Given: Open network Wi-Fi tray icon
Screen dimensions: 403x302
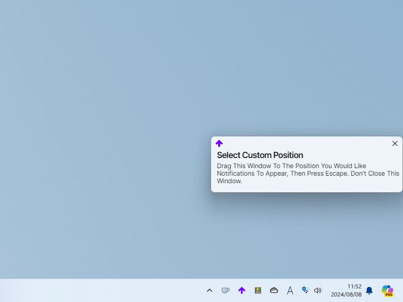Looking at the screenshot, I should pyautogui.click(x=305, y=290).
